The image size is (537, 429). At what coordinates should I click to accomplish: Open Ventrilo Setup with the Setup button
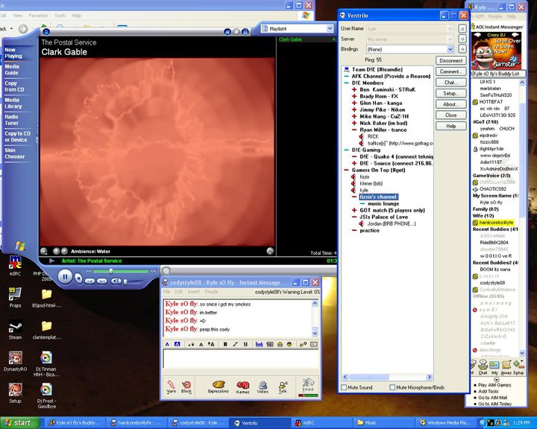451,93
